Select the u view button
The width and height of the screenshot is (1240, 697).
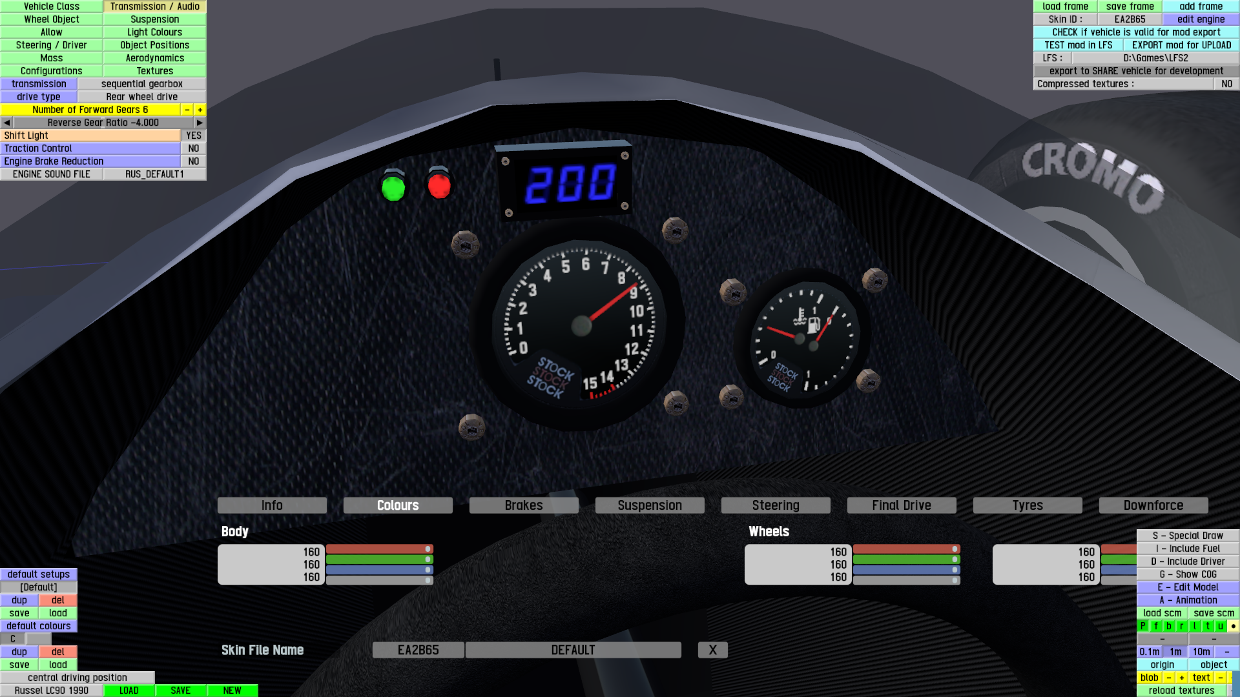tap(1221, 626)
